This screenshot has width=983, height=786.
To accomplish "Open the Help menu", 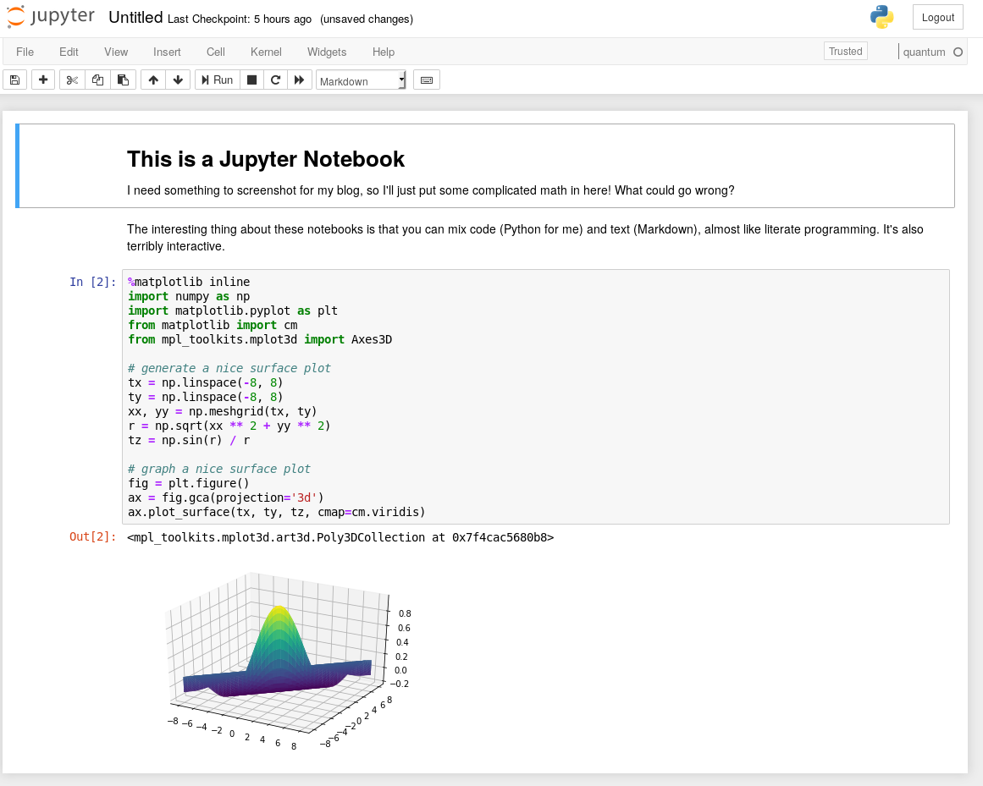I will pyautogui.click(x=383, y=52).
